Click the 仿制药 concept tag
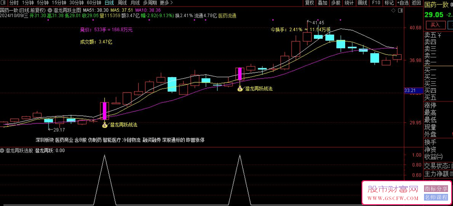Viewport: 453px width, 206px height. (95, 140)
